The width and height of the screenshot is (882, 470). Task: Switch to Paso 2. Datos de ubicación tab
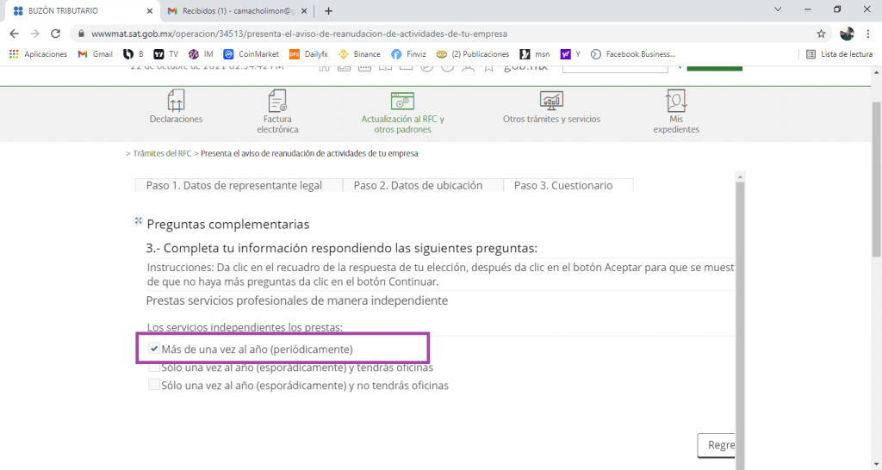pyautogui.click(x=423, y=186)
